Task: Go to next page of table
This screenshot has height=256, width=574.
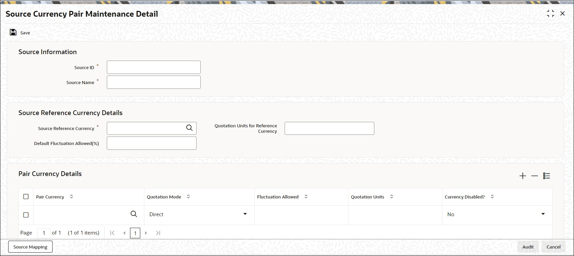Action: (x=146, y=233)
